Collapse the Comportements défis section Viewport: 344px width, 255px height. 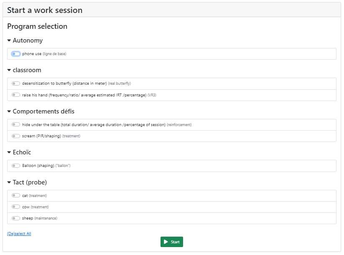point(9,111)
